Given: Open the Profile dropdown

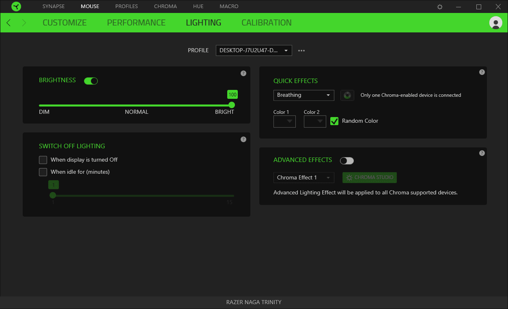Looking at the screenshot, I should pyautogui.click(x=254, y=51).
